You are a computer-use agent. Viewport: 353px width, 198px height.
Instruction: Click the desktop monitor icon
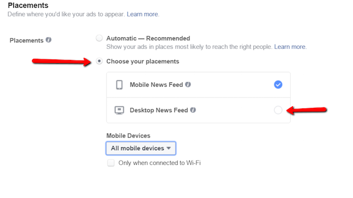(119, 110)
